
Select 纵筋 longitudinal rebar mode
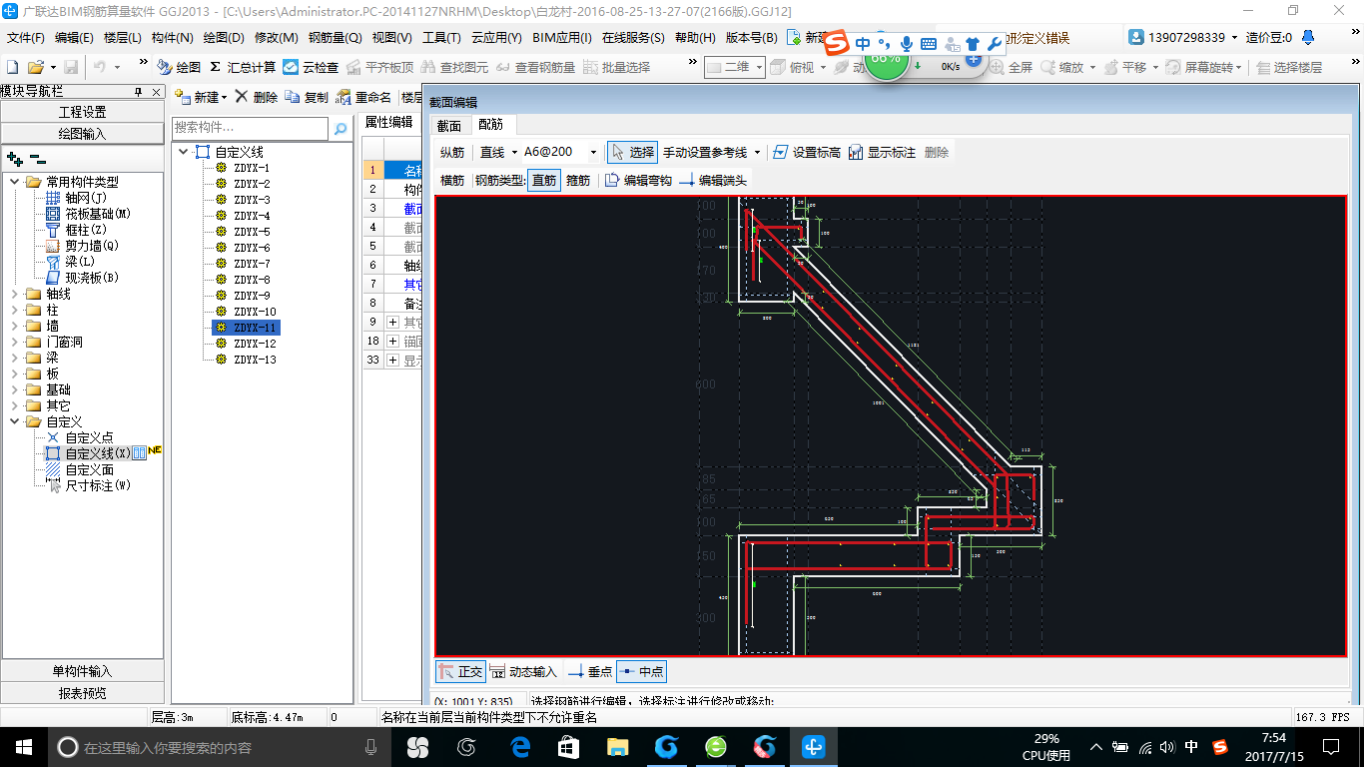(452, 152)
